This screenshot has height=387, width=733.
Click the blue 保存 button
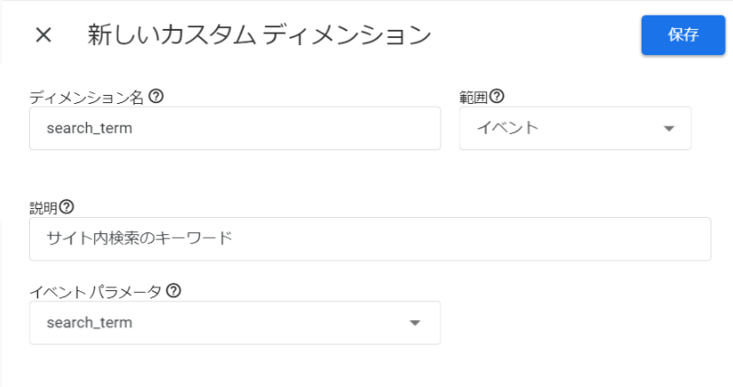tap(683, 35)
